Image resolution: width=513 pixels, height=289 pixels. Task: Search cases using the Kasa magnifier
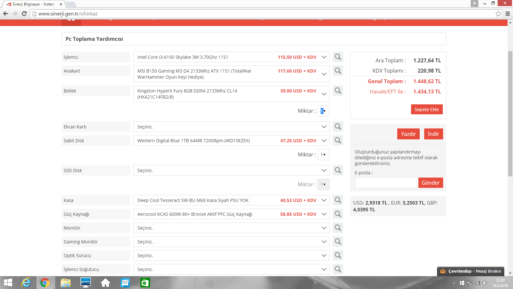[x=338, y=200]
